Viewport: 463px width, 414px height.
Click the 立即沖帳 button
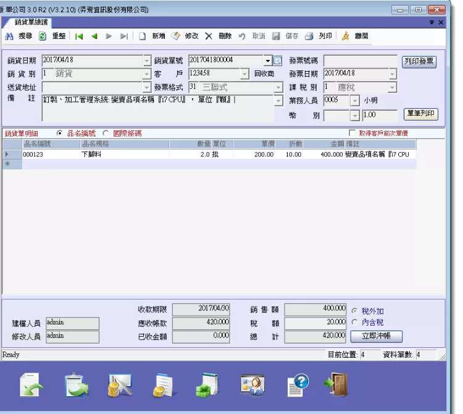(x=376, y=336)
